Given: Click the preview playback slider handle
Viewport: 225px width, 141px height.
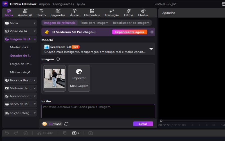Looking at the screenshot, I should [161, 121].
